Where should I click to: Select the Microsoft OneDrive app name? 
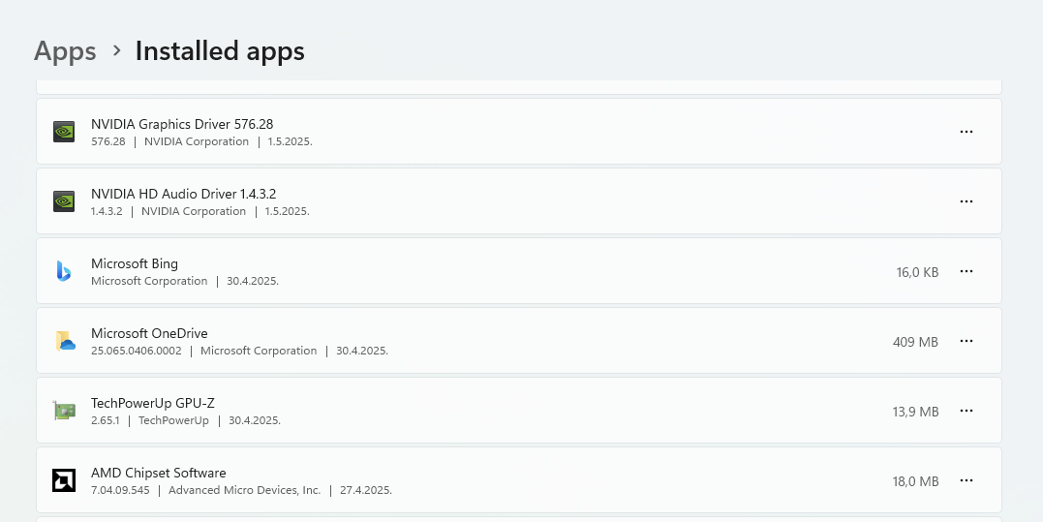pyautogui.click(x=149, y=333)
